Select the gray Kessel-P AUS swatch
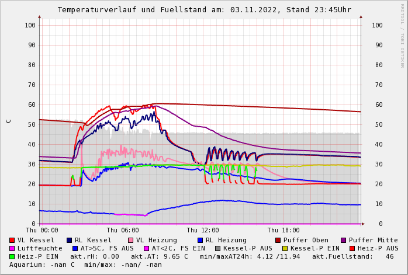This screenshot has height=275, width=408. tap(218, 249)
